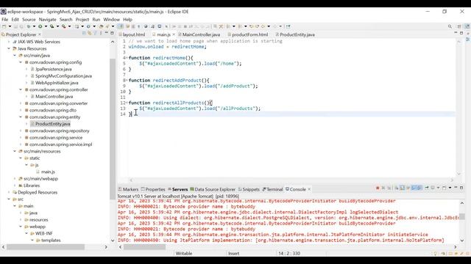The image size is (471, 264).
Task: Terminate server with red console button
Action: tap(378, 188)
